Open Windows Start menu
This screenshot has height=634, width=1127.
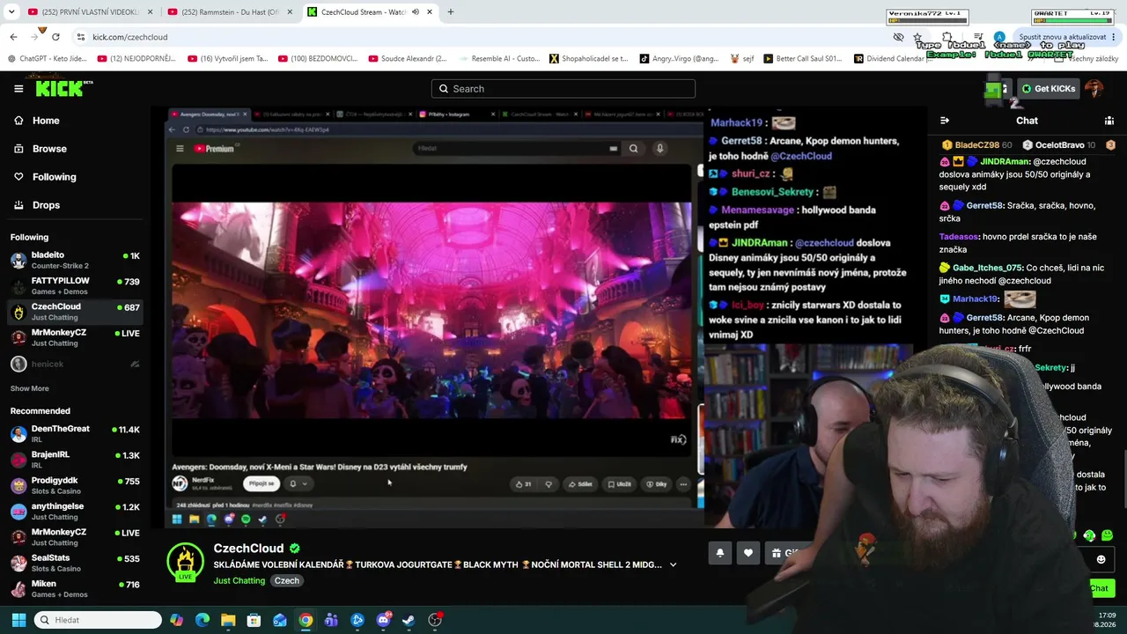(18, 620)
